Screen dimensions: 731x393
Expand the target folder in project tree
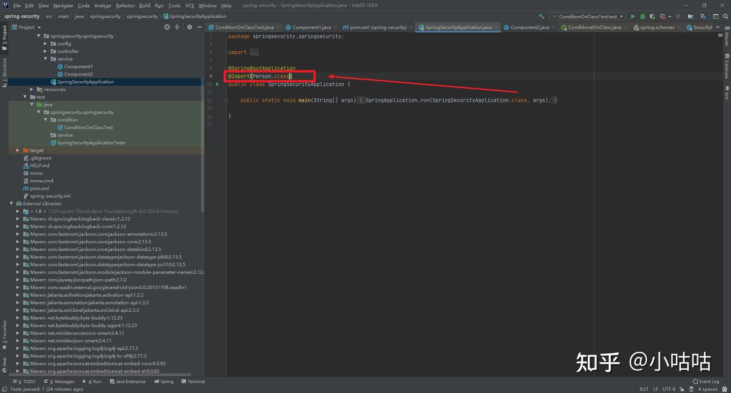coord(18,150)
